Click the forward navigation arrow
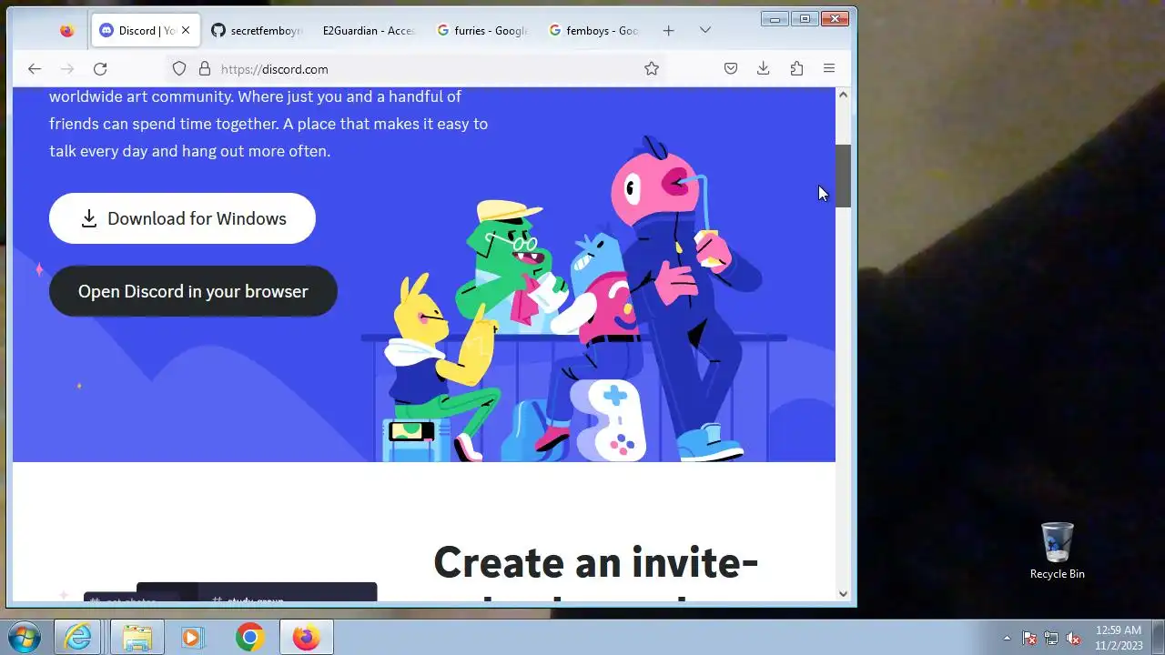The width and height of the screenshot is (1165, 655). (x=66, y=68)
